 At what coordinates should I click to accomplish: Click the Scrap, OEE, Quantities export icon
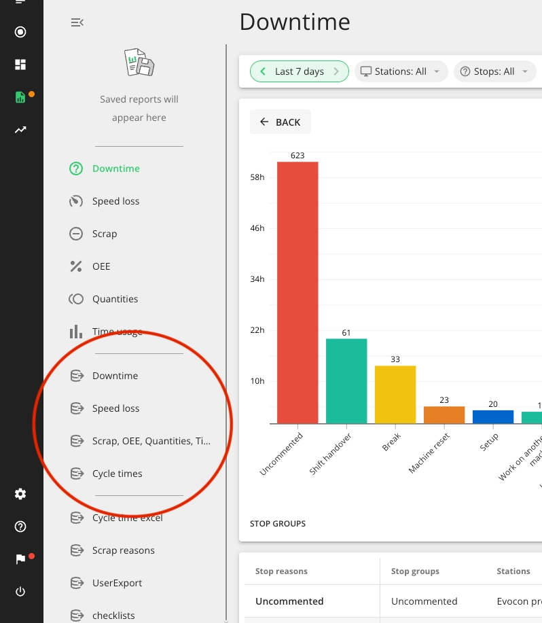click(77, 441)
